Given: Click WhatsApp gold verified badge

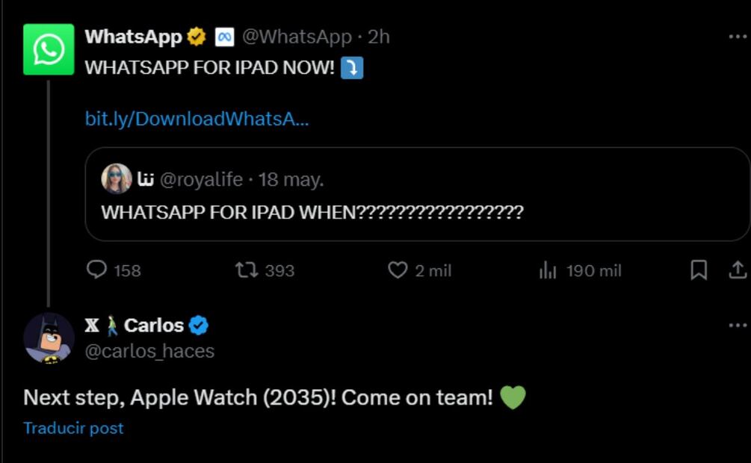Looking at the screenshot, I should point(197,37).
